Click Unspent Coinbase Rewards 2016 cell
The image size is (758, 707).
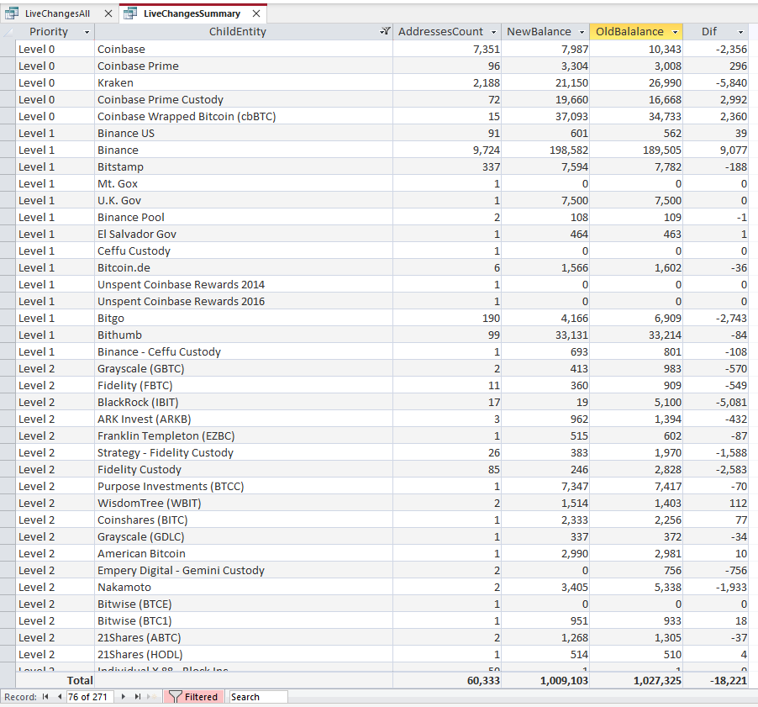pyautogui.click(x=244, y=301)
